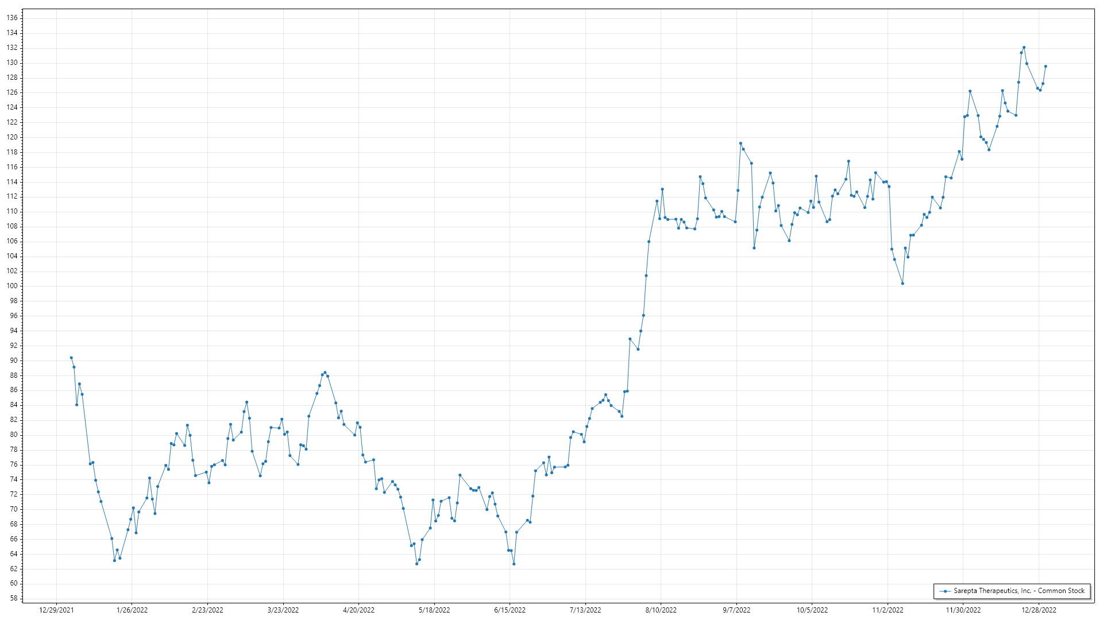Click the 12/29/2021 x-axis date label
The image size is (1103, 620).
pyautogui.click(x=56, y=610)
